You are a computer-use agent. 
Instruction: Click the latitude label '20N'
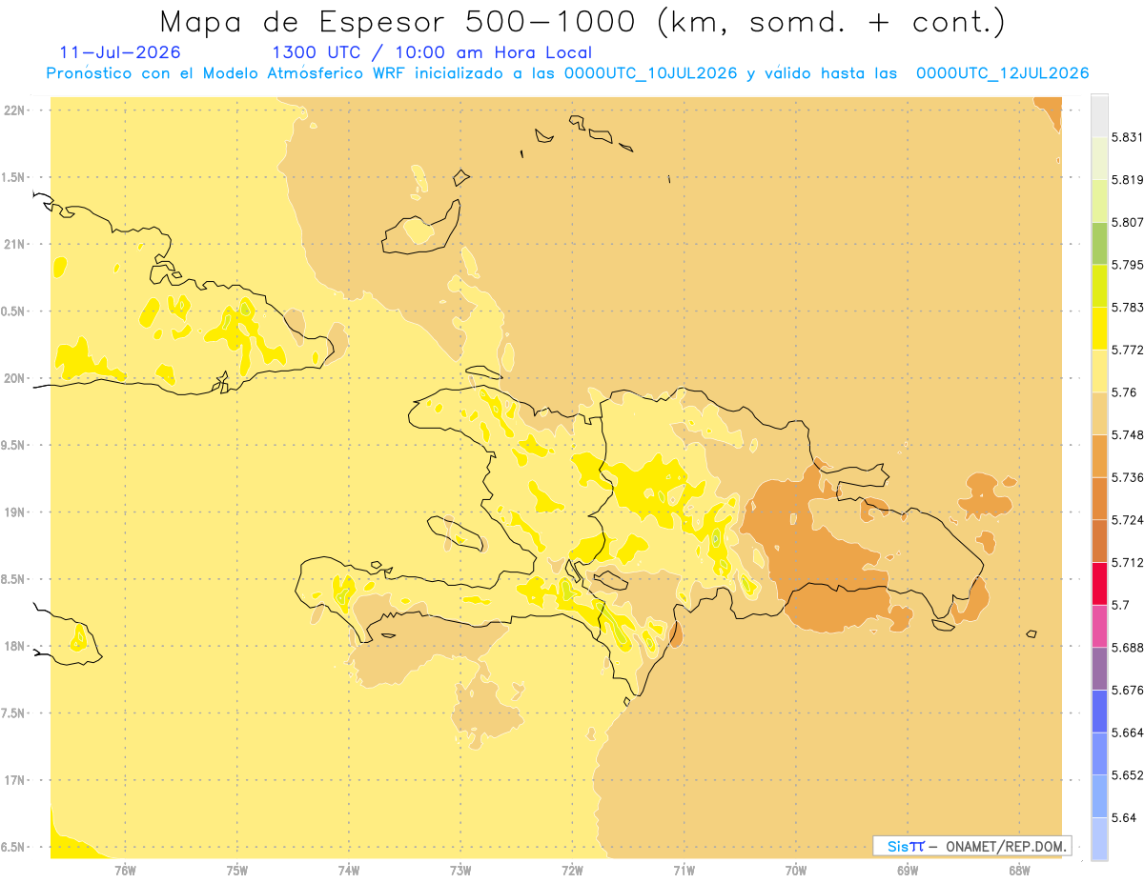click(x=13, y=378)
